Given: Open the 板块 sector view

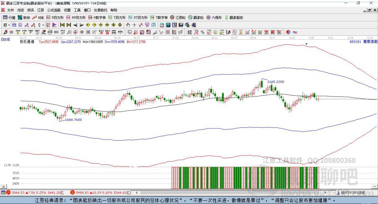Looking at the screenshot, I should tap(24, 18).
